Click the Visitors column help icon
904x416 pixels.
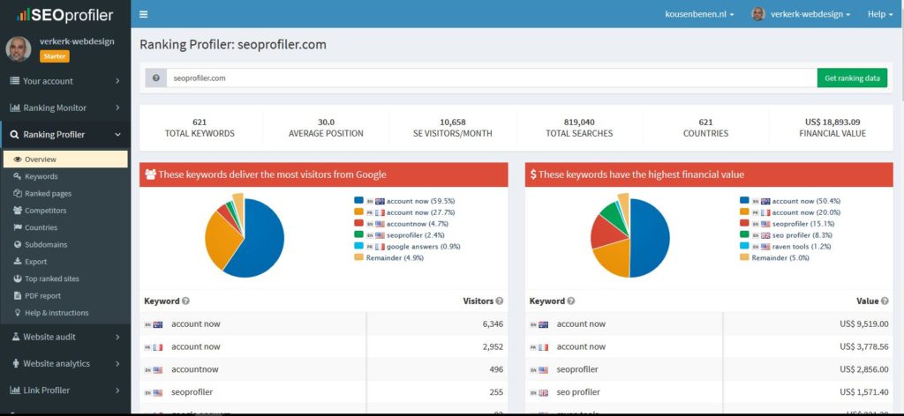click(500, 301)
